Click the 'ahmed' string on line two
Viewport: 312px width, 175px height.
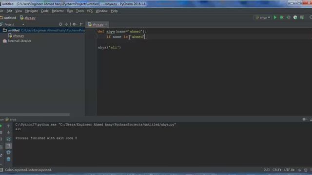(137, 37)
